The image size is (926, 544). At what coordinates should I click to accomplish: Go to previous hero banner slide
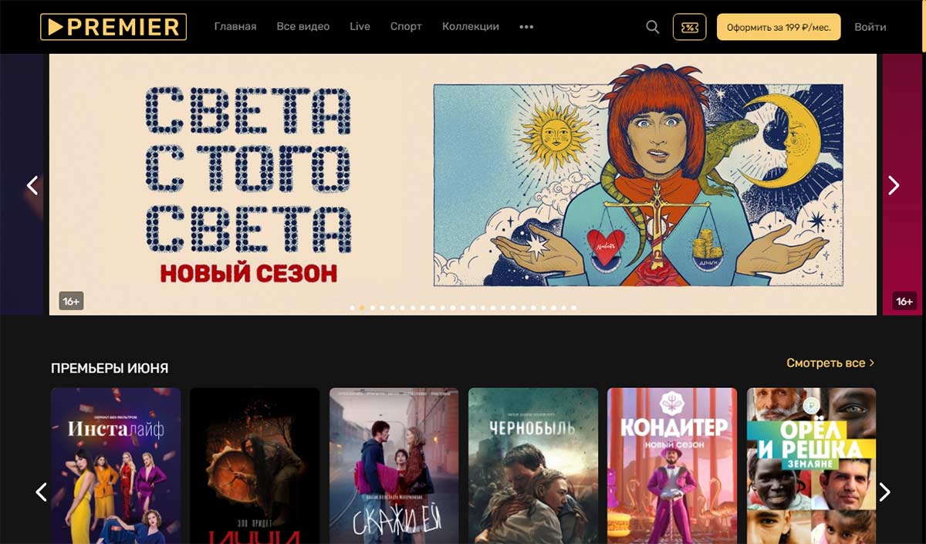coord(32,185)
